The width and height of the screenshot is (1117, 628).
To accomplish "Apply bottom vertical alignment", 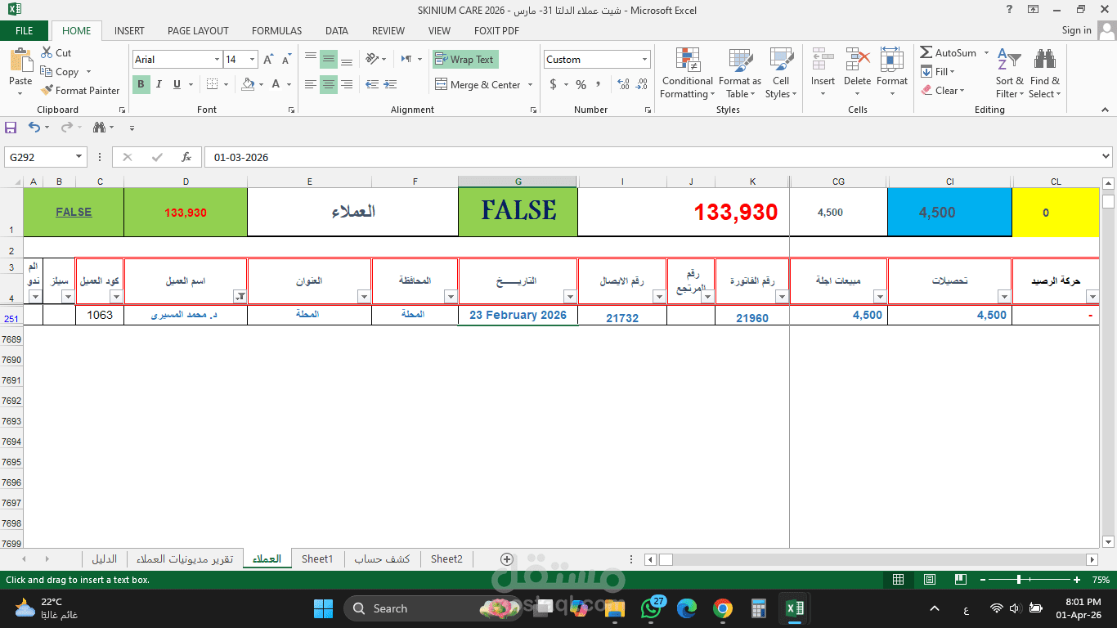I will (x=346, y=60).
